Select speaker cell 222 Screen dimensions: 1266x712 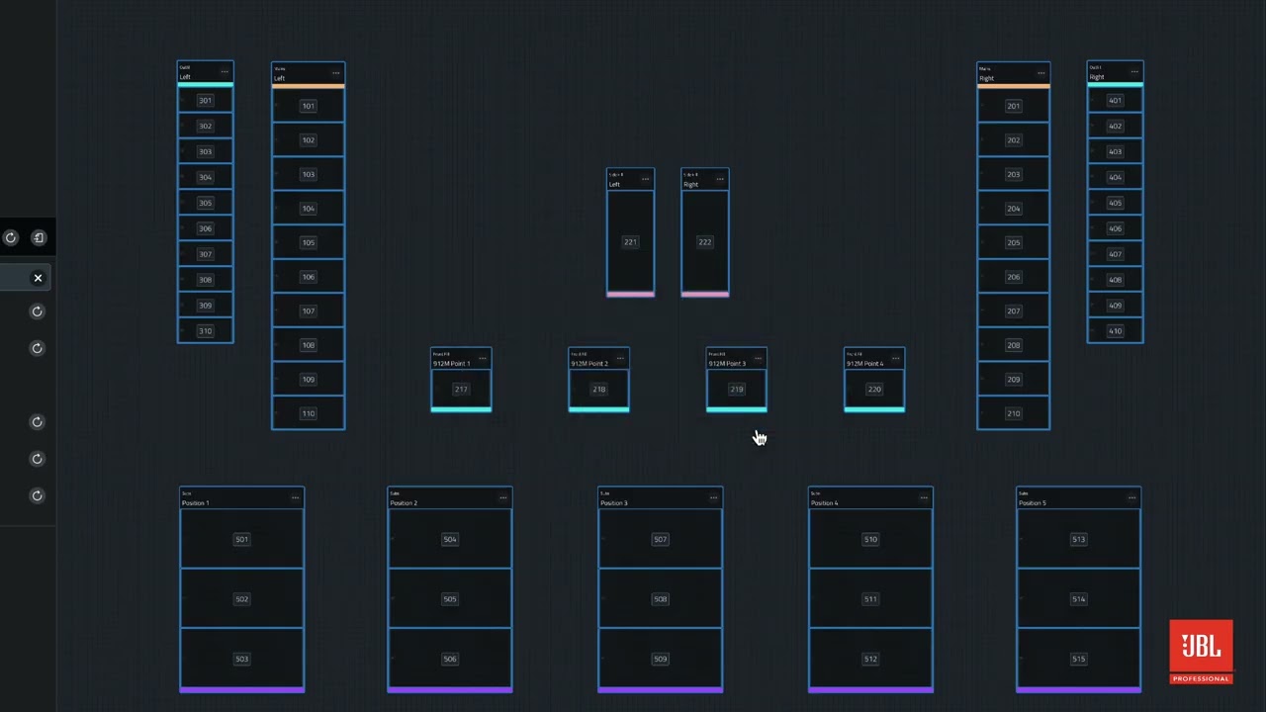pos(705,241)
